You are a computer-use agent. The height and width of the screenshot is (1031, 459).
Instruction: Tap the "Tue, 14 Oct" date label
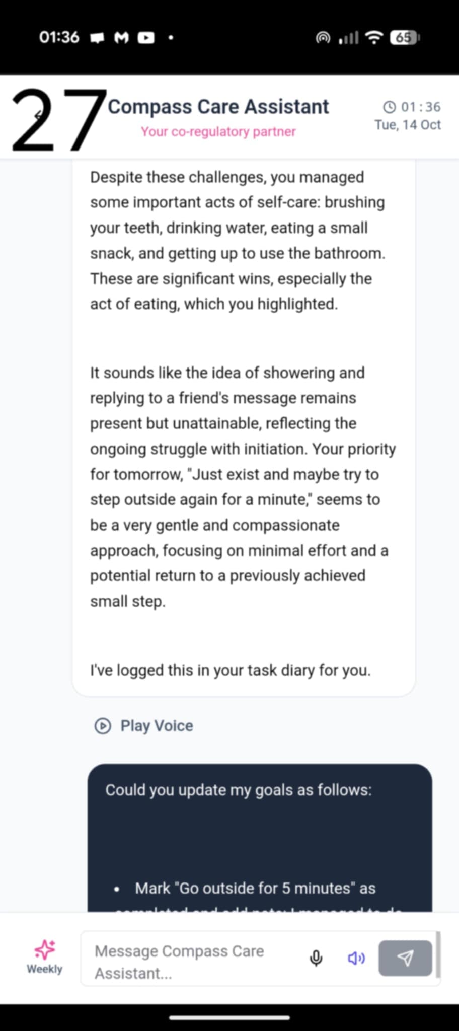point(408,125)
